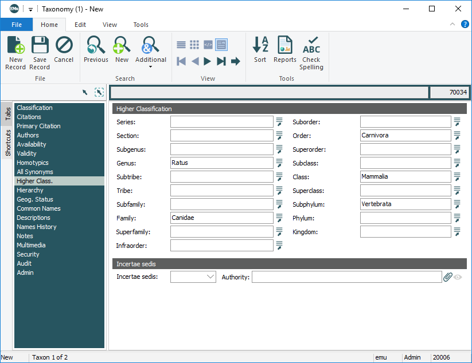
Task: Open the Sort tool
Action: [x=260, y=46]
